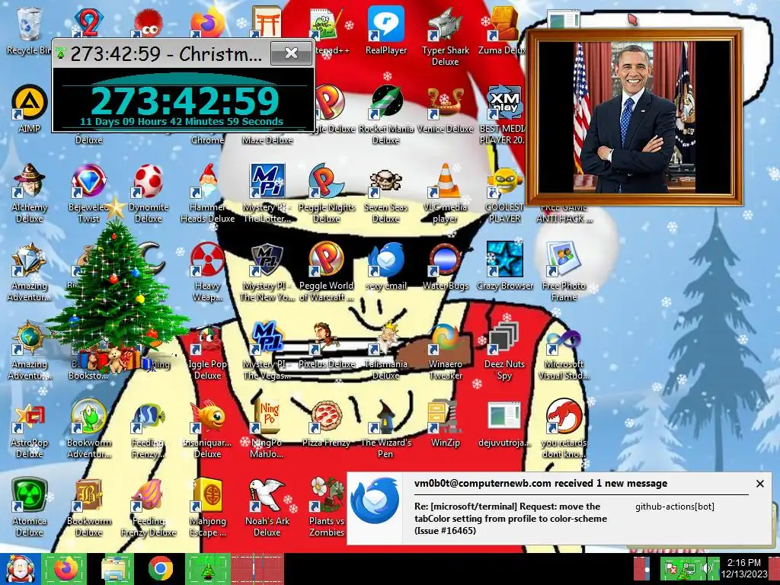780x585 pixels.
Task: Open Deez Nuts Spy shortcut
Action: coord(504,350)
